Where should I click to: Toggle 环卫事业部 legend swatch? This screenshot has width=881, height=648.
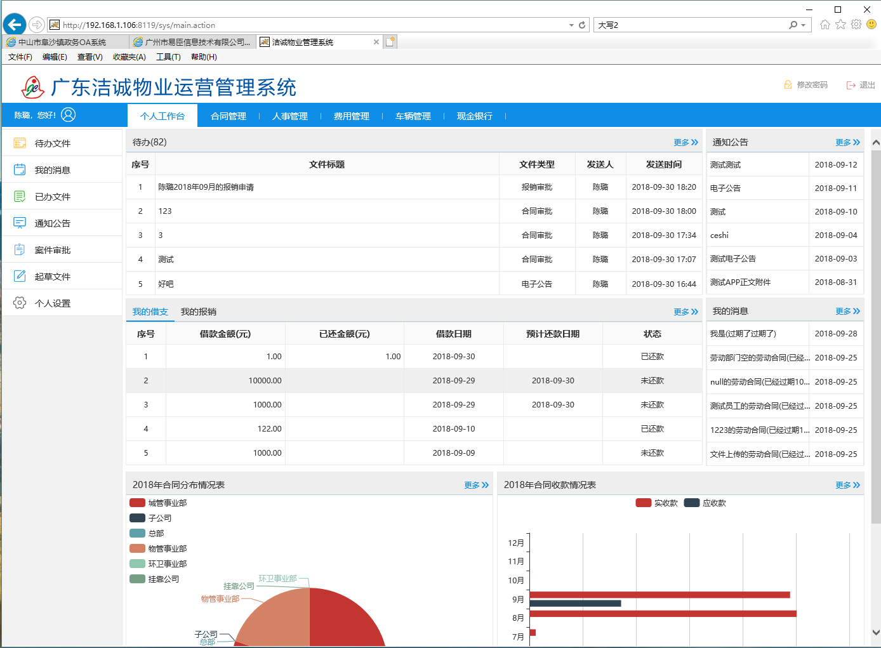click(137, 564)
